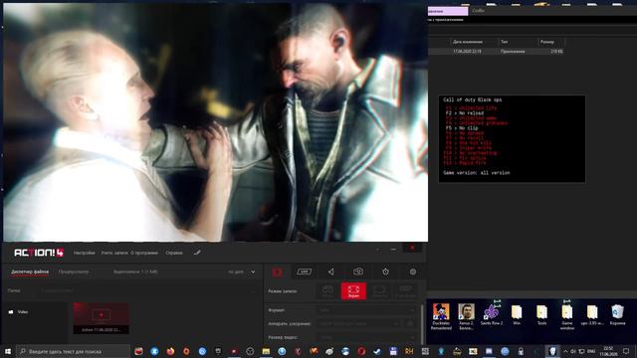Viewport: 637px width, 358px height.
Task: Open the О программе menu in Action!
Action: coord(143,253)
